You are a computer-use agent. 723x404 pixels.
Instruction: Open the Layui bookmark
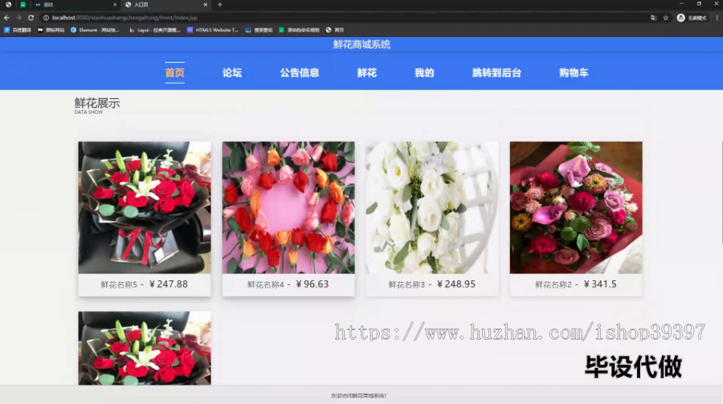coord(154,30)
